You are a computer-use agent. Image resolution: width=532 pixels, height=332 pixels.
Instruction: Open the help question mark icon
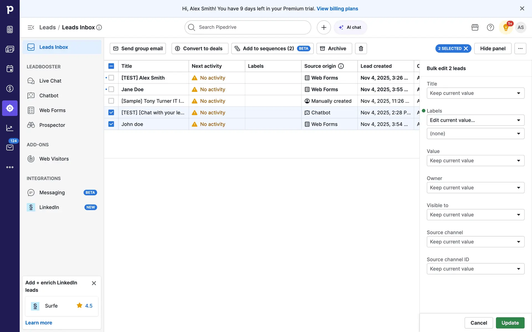(490, 27)
